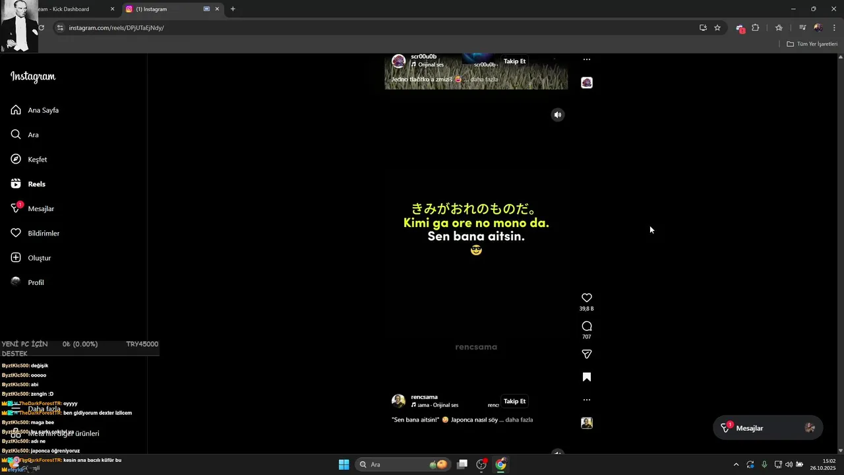844x475 pixels.
Task: Click scr00u0b profile avatar on reel
Action: (x=398, y=61)
